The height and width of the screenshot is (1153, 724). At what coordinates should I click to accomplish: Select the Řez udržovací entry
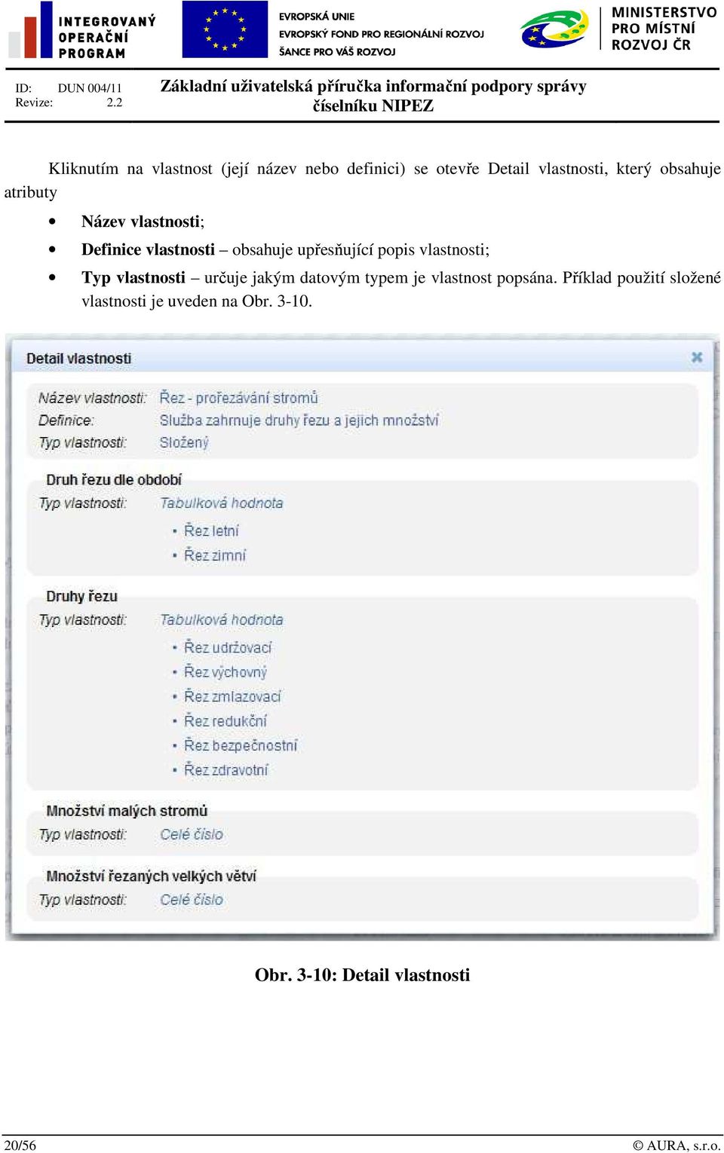coord(228,647)
